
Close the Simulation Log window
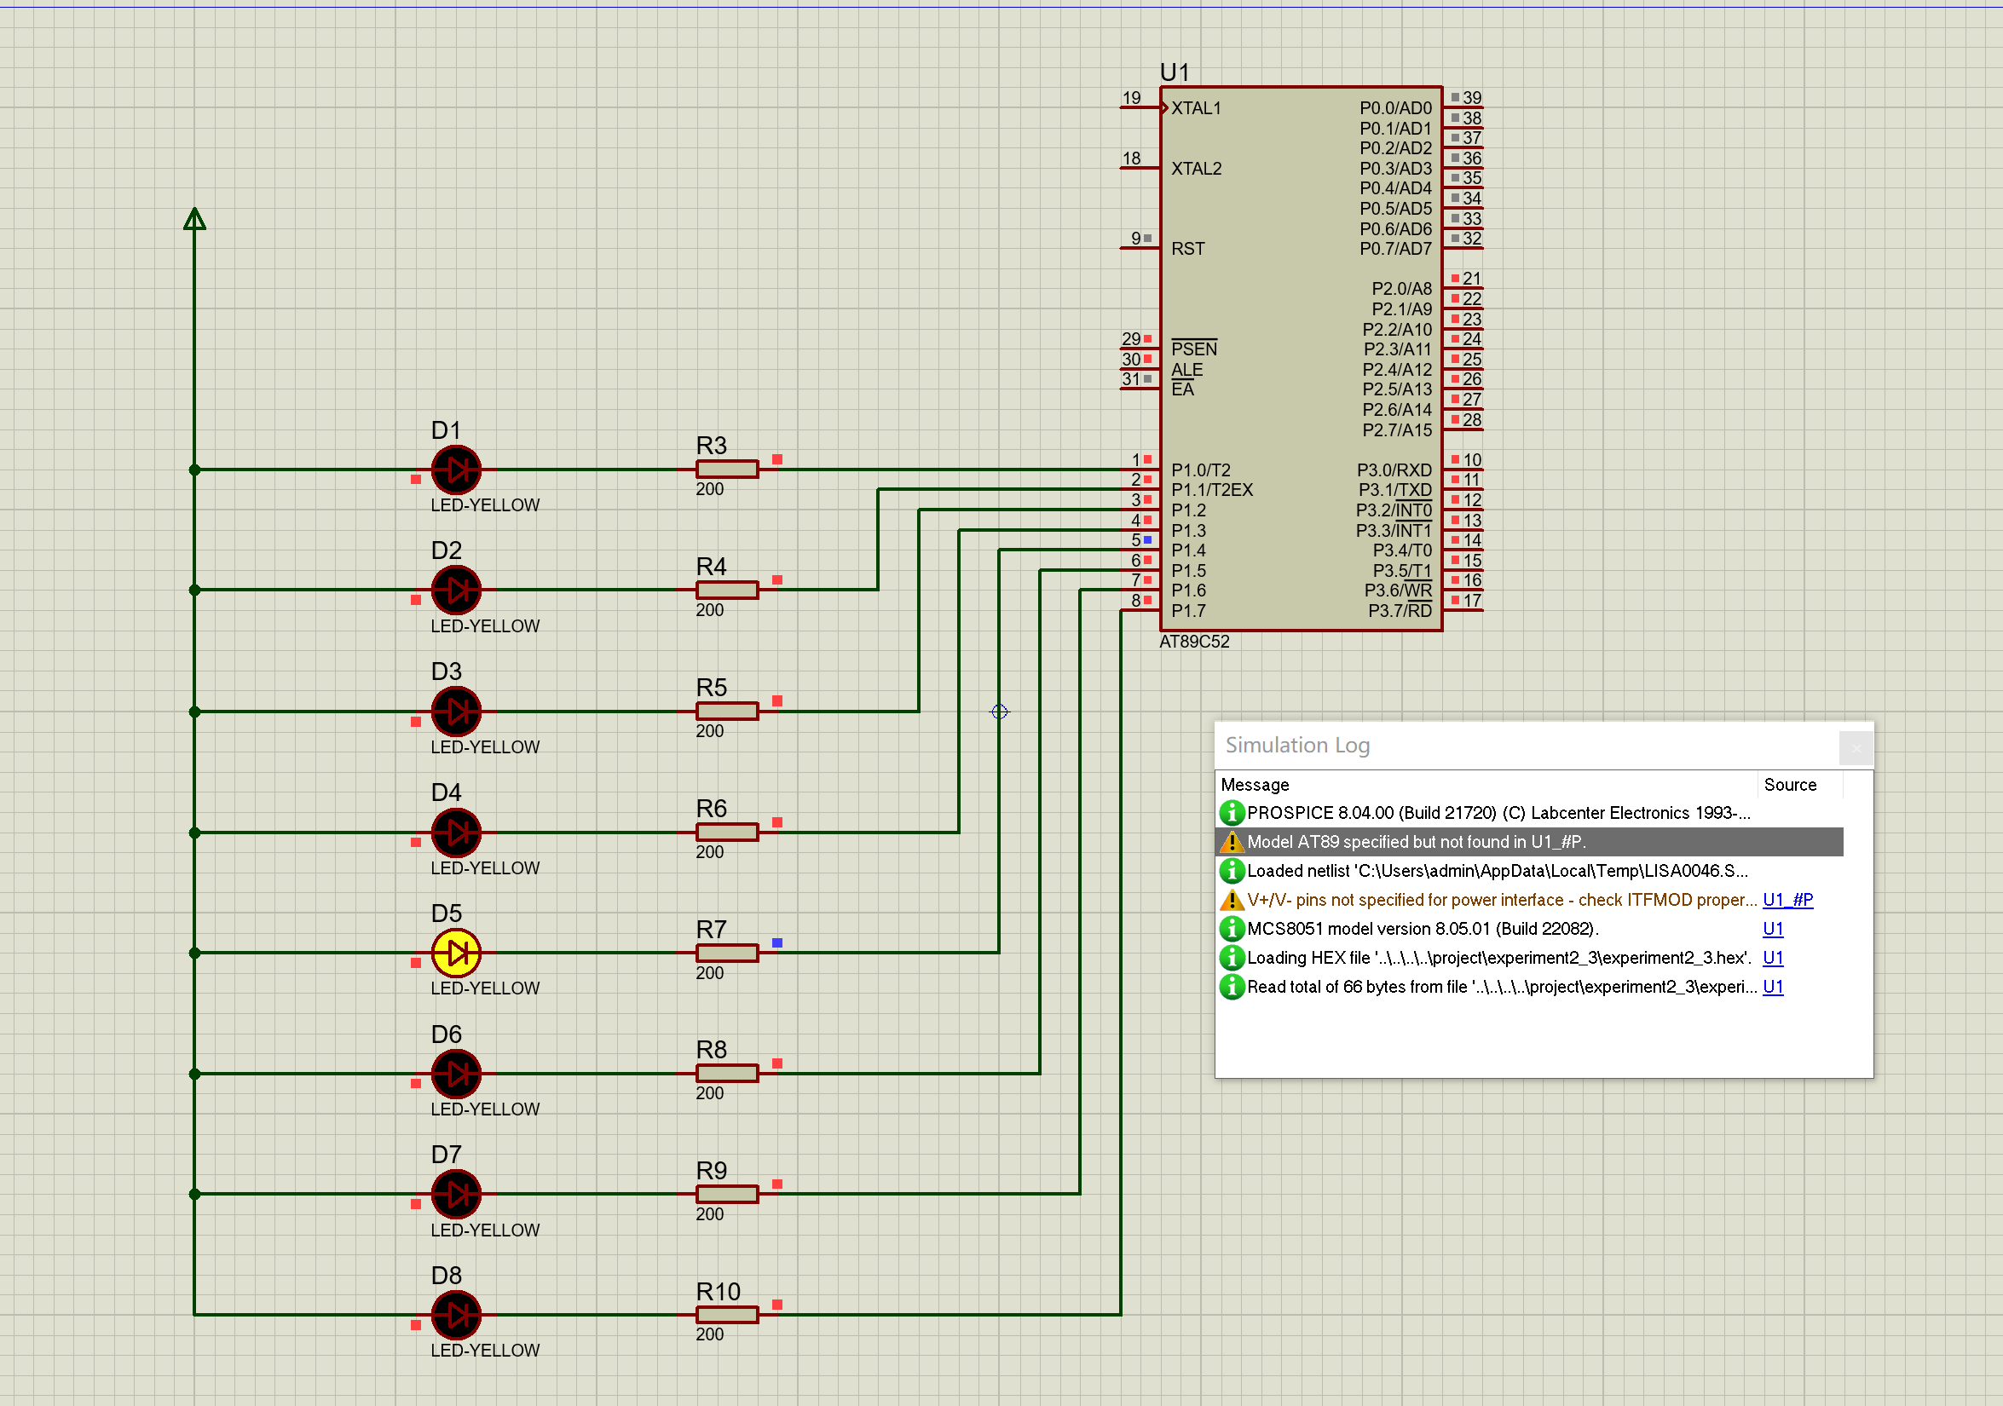point(1856,747)
